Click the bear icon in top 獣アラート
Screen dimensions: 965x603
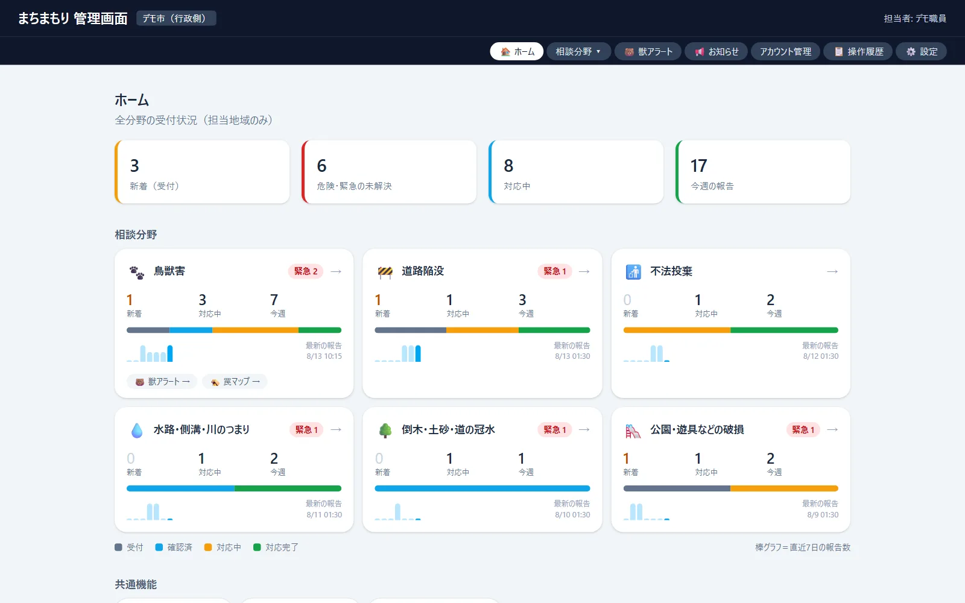[629, 52]
